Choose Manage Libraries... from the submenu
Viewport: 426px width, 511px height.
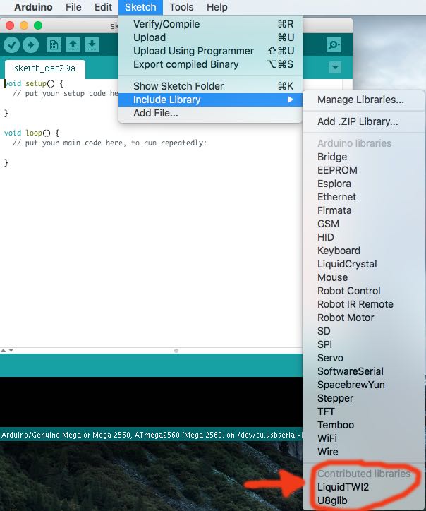pos(360,100)
